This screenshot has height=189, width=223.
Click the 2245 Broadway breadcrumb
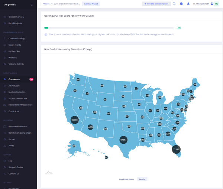(67, 4)
